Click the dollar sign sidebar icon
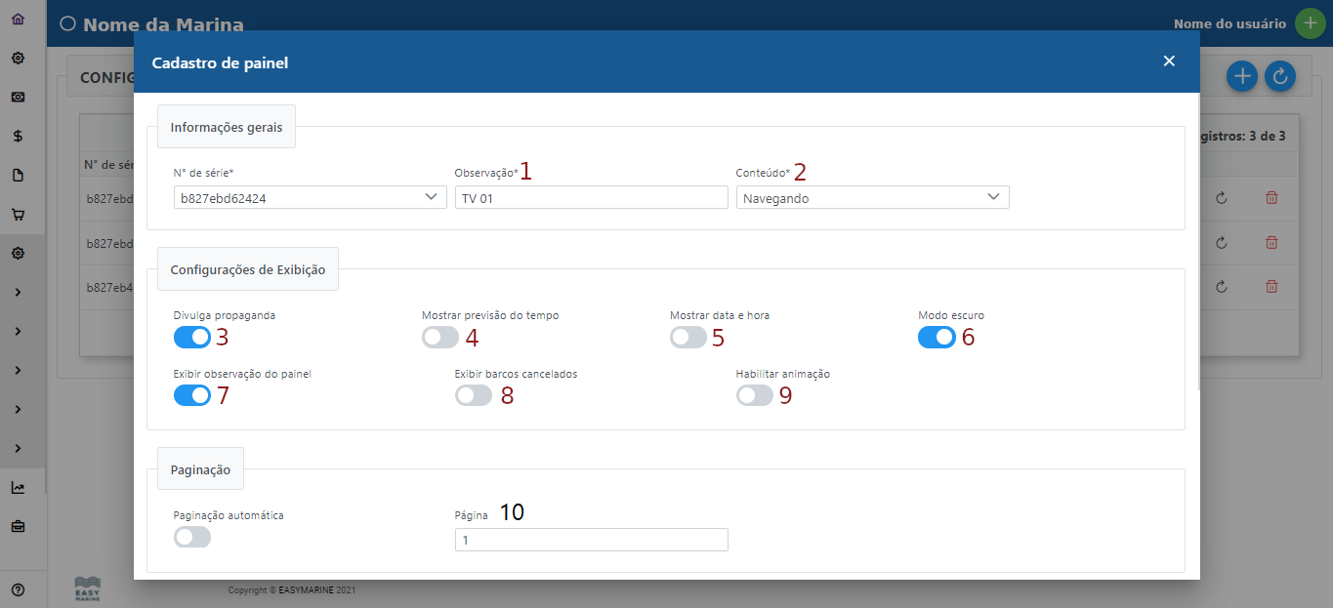The height and width of the screenshot is (608, 1333). (x=18, y=136)
